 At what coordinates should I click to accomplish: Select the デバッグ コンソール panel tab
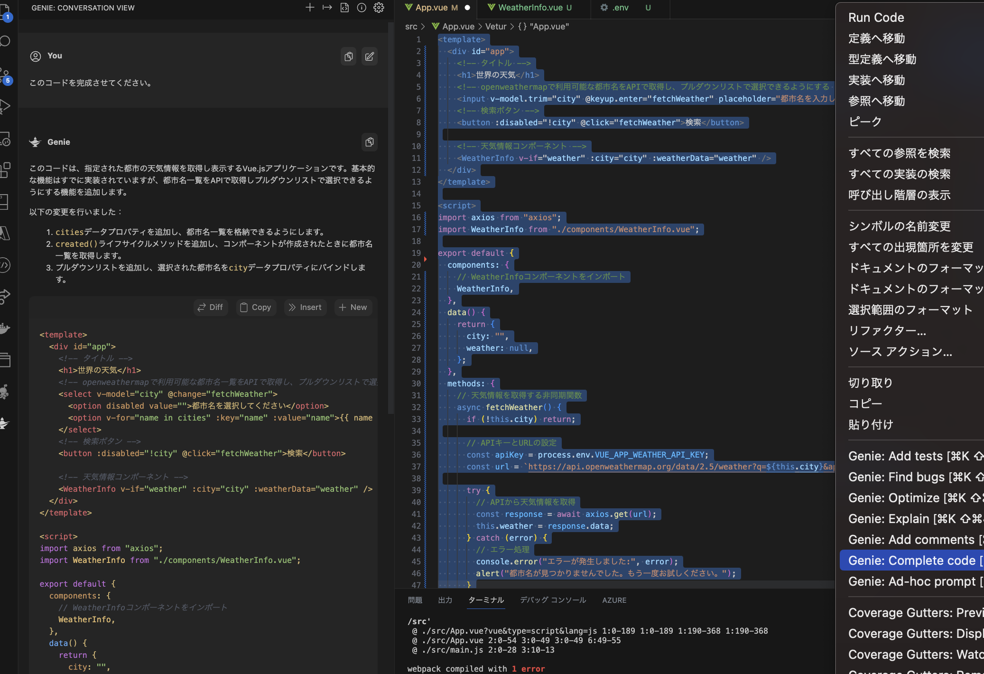(x=553, y=600)
